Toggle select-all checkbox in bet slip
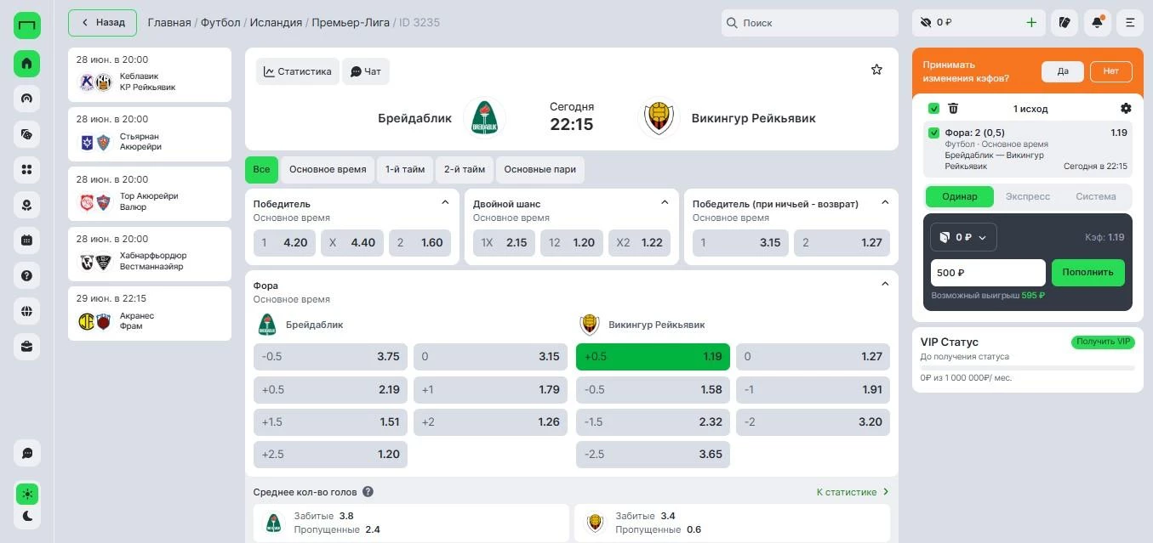The height and width of the screenshot is (543, 1153). point(933,109)
